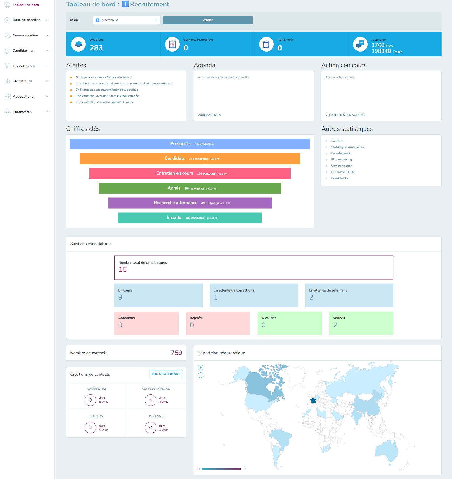The width and height of the screenshot is (452, 479).
Task: Click the Contacts incomplets clipboard icon
Action: click(x=172, y=44)
